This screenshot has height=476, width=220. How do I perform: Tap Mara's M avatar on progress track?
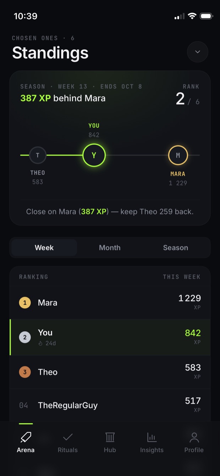(x=178, y=155)
